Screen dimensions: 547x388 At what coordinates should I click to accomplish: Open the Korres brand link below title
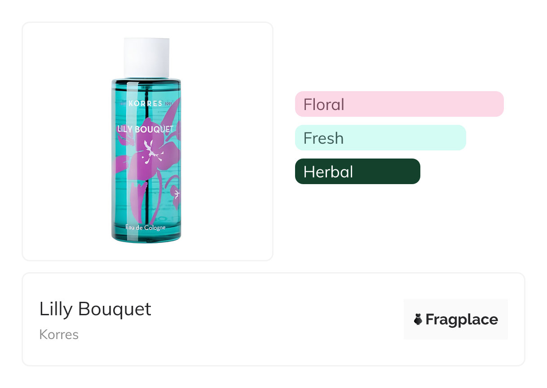(59, 335)
